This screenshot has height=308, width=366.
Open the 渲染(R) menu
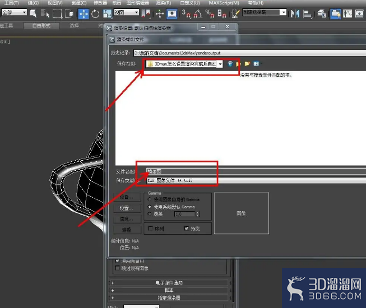coord(164,3)
